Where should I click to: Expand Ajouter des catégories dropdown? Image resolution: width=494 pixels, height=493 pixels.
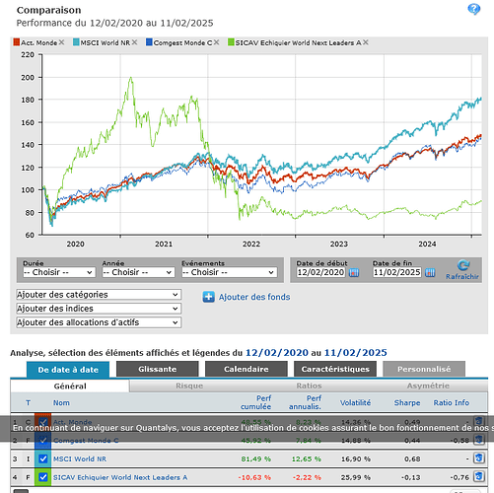pyautogui.click(x=99, y=295)
